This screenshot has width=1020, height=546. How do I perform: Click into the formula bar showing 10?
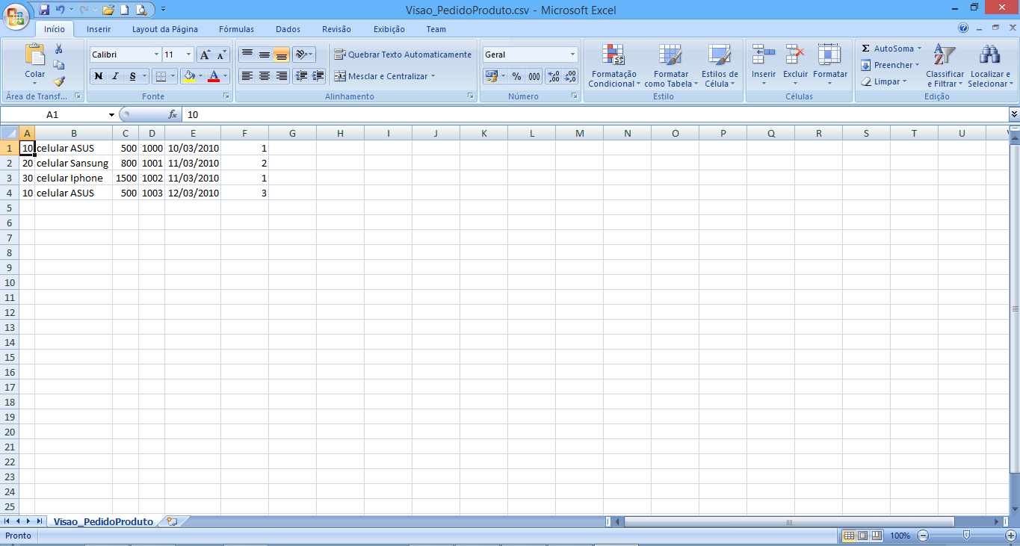coord(595,115)
